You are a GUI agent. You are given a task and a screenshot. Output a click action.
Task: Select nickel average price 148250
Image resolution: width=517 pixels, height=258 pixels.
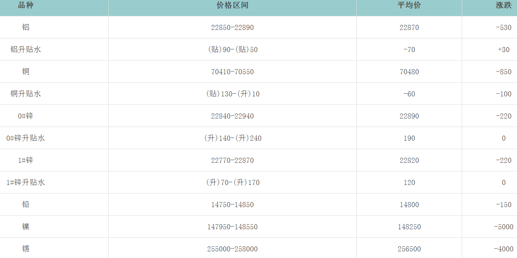pyautogui.click(x=409, y=227)
